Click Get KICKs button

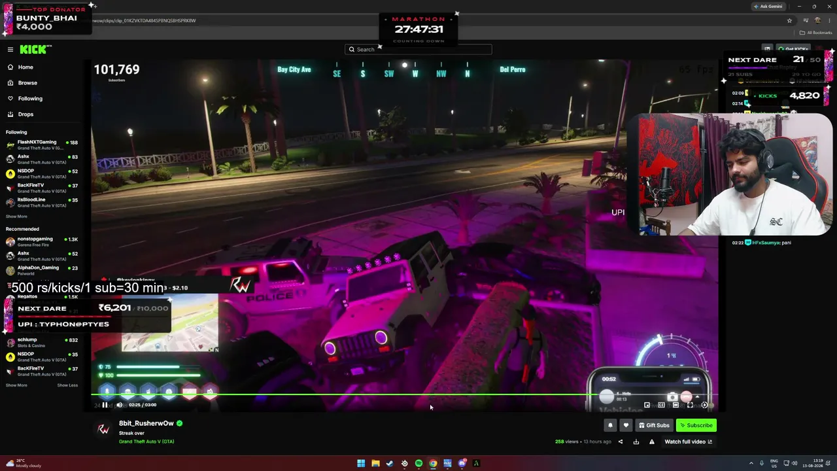(x=794, y=49)
